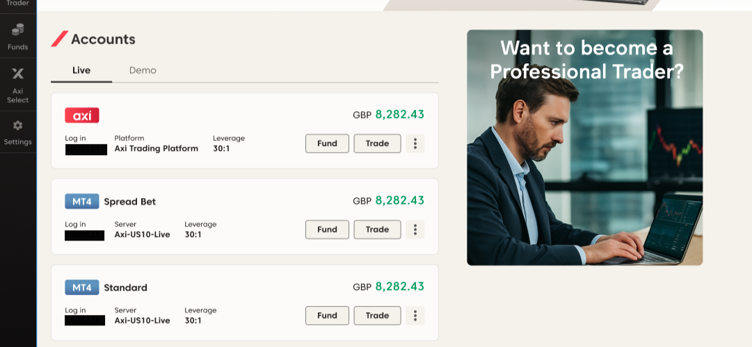This screenshot has height=347, width=752.
Task: Open more options for Axi Trading Platform account
Action: (415, 143)
